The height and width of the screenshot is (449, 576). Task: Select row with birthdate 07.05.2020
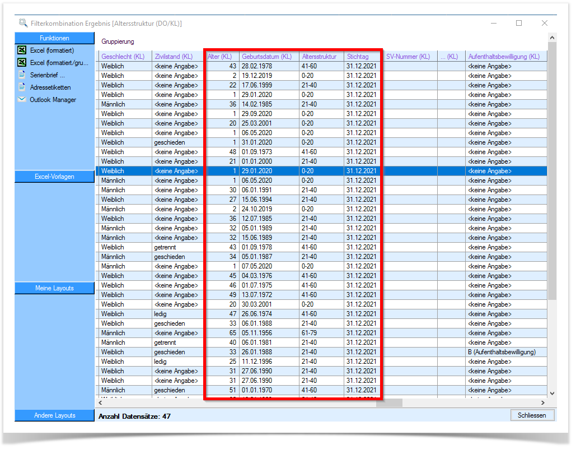(x=321, y=267)
